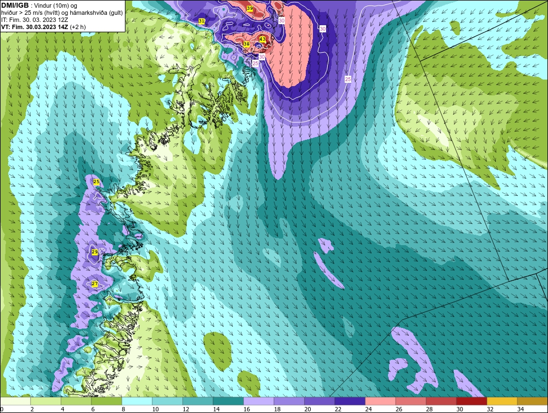Click the legend scale number 14
This screenshot has height=413, width=548.
216,409
